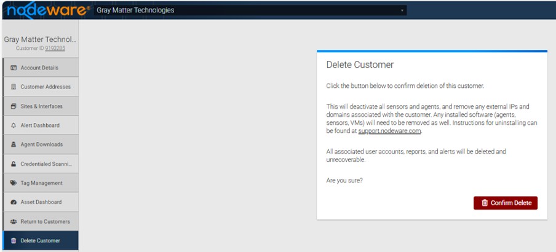Screen dimensions: 556x252
Task: Open the Asset Dashboard menu item
Action: (41, 202)
